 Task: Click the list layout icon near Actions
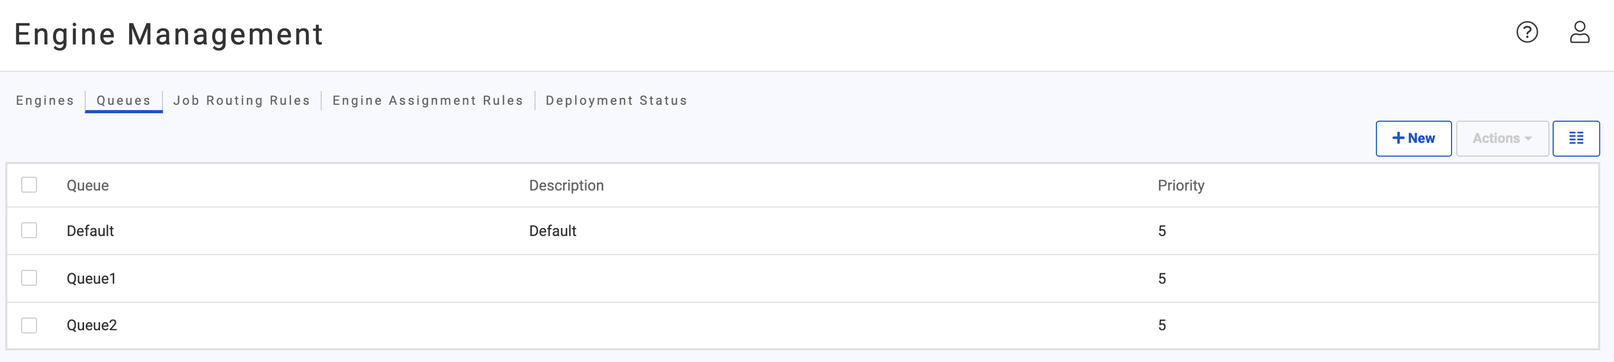[1576, 138]
